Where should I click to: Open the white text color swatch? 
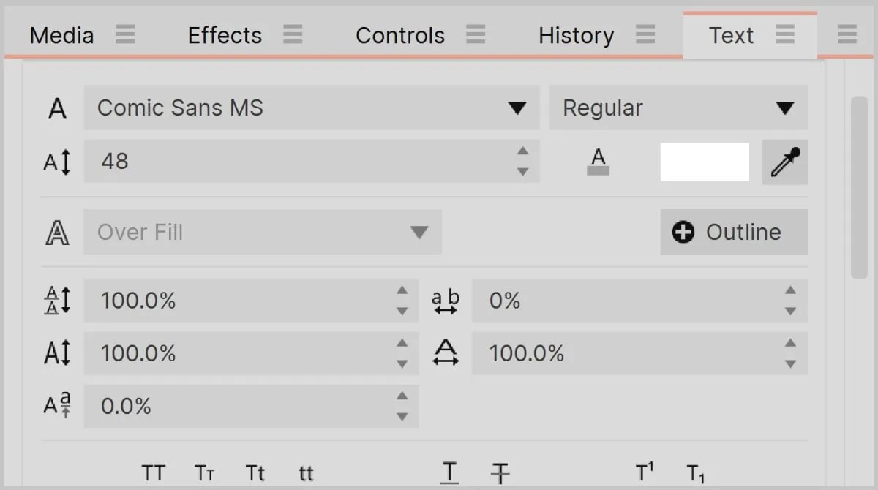click(705, 162)
